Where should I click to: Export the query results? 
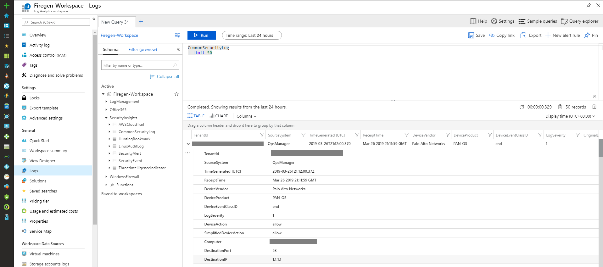(x=531, y=35)
